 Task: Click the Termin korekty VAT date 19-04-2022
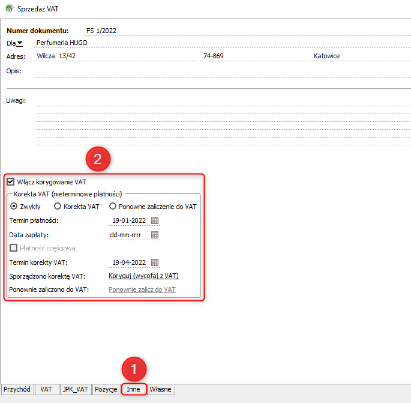129,262
